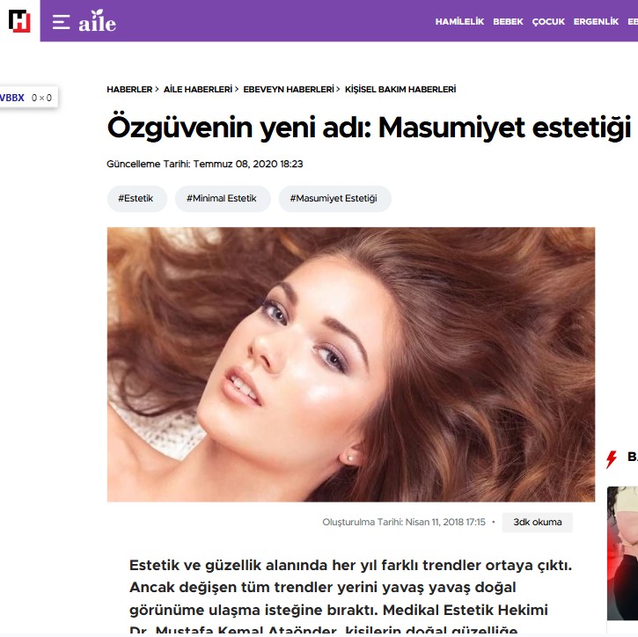Click the 3dk okuma badge
Image resolution: width=638 pixels, height=637 pixels.
tap(537, 522)
